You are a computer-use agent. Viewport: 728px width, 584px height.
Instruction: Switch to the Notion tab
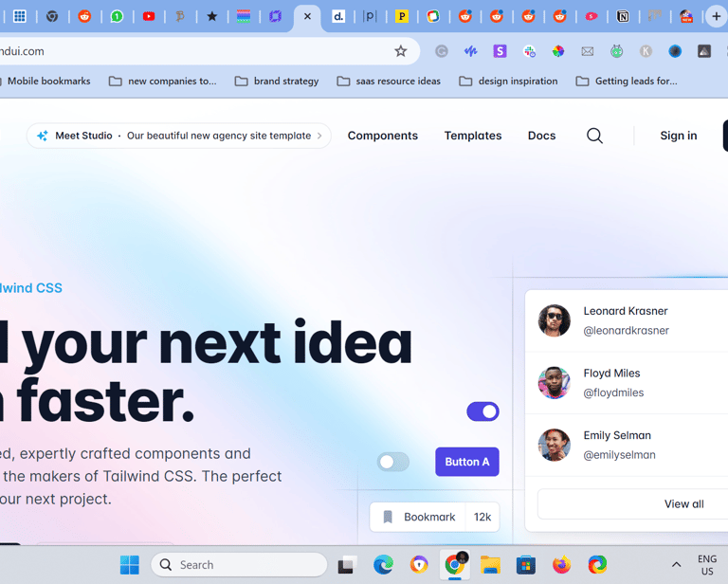tap(623, 17)
